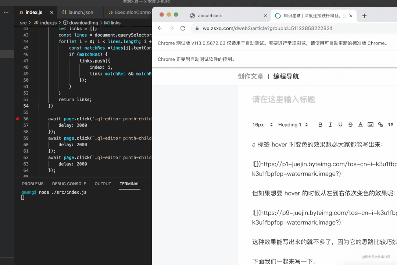Image resolution: width=397 pixels, height=265 pixels.
Task: Toggle strikethrough formatting in editor
Action: pos(350,125)
